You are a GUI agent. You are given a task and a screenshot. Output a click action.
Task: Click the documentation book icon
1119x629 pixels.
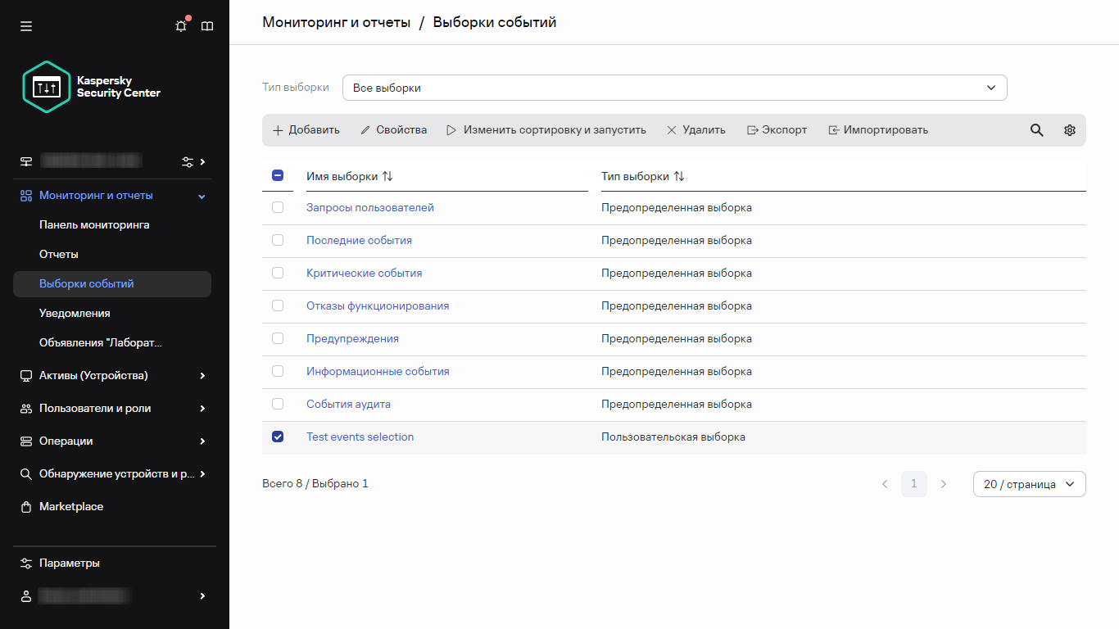click(206, 25)
